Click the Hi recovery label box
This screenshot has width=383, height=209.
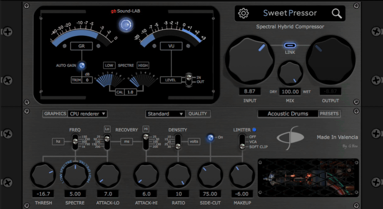[146, 129]
